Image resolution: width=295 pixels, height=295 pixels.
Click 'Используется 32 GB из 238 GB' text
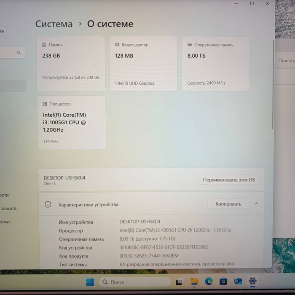71,77
